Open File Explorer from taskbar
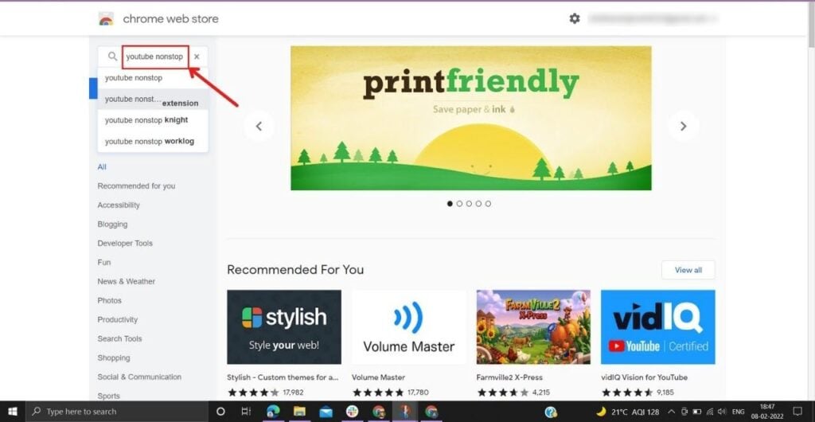Image resolution: width=815 pixels, height=422 pixels. tap(299, 412)
